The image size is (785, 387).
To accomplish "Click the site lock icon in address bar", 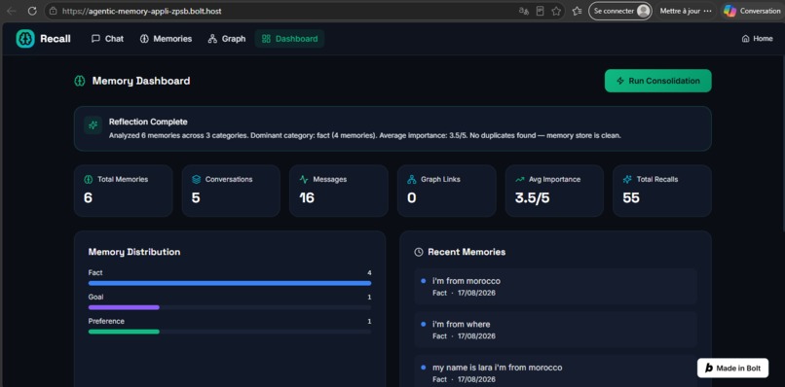I will pyautogui.click(x=53, y=11).
